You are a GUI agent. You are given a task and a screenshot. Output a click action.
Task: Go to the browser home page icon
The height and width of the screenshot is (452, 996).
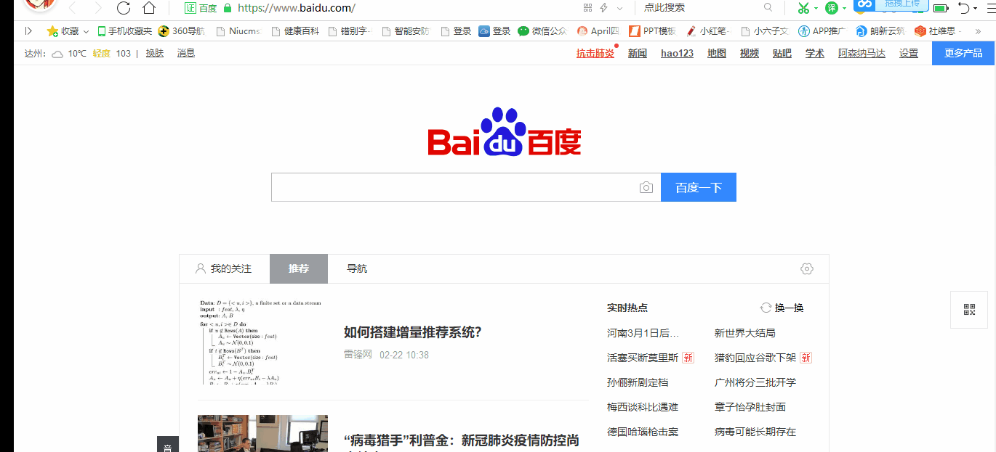149,8
